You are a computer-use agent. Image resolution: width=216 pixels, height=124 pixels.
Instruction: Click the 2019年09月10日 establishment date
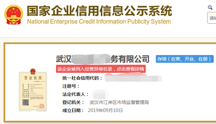pos(105,110)
